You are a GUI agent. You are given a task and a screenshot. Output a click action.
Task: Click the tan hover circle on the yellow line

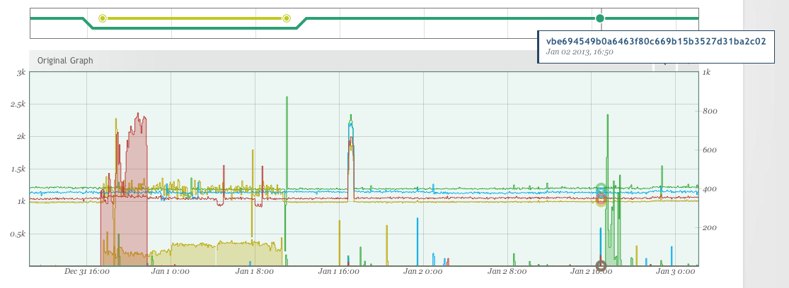(x=601, y=201)
